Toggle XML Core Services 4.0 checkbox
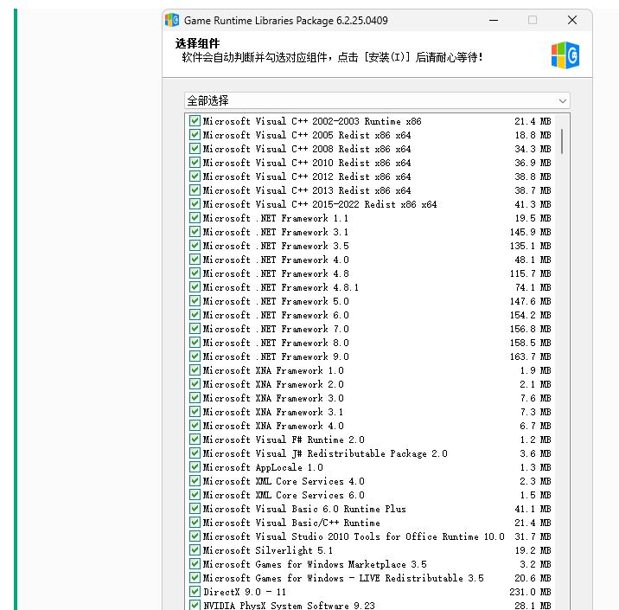Screen dimensions: 619x610 click(195, 480)
